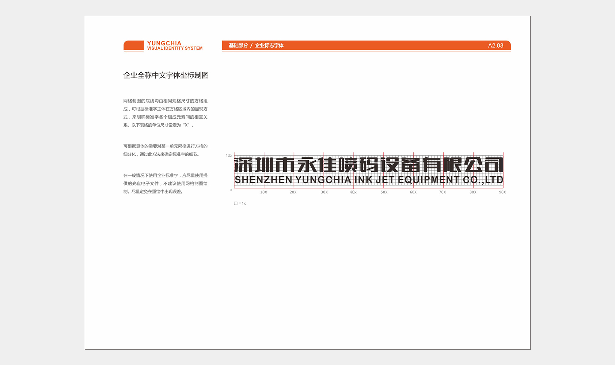Click the orange block beside the YUNGCHIA logo
This screenshot has width=615, height=365.
coord(133,46)
